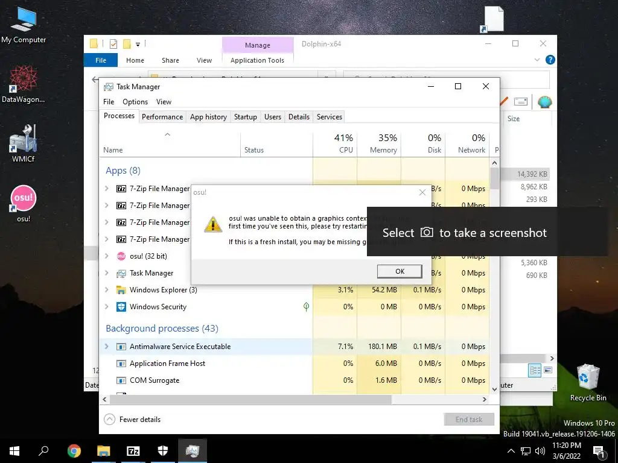Open 7-Zip from the taskbar
The image size is (618, 463).
point(133,451)
